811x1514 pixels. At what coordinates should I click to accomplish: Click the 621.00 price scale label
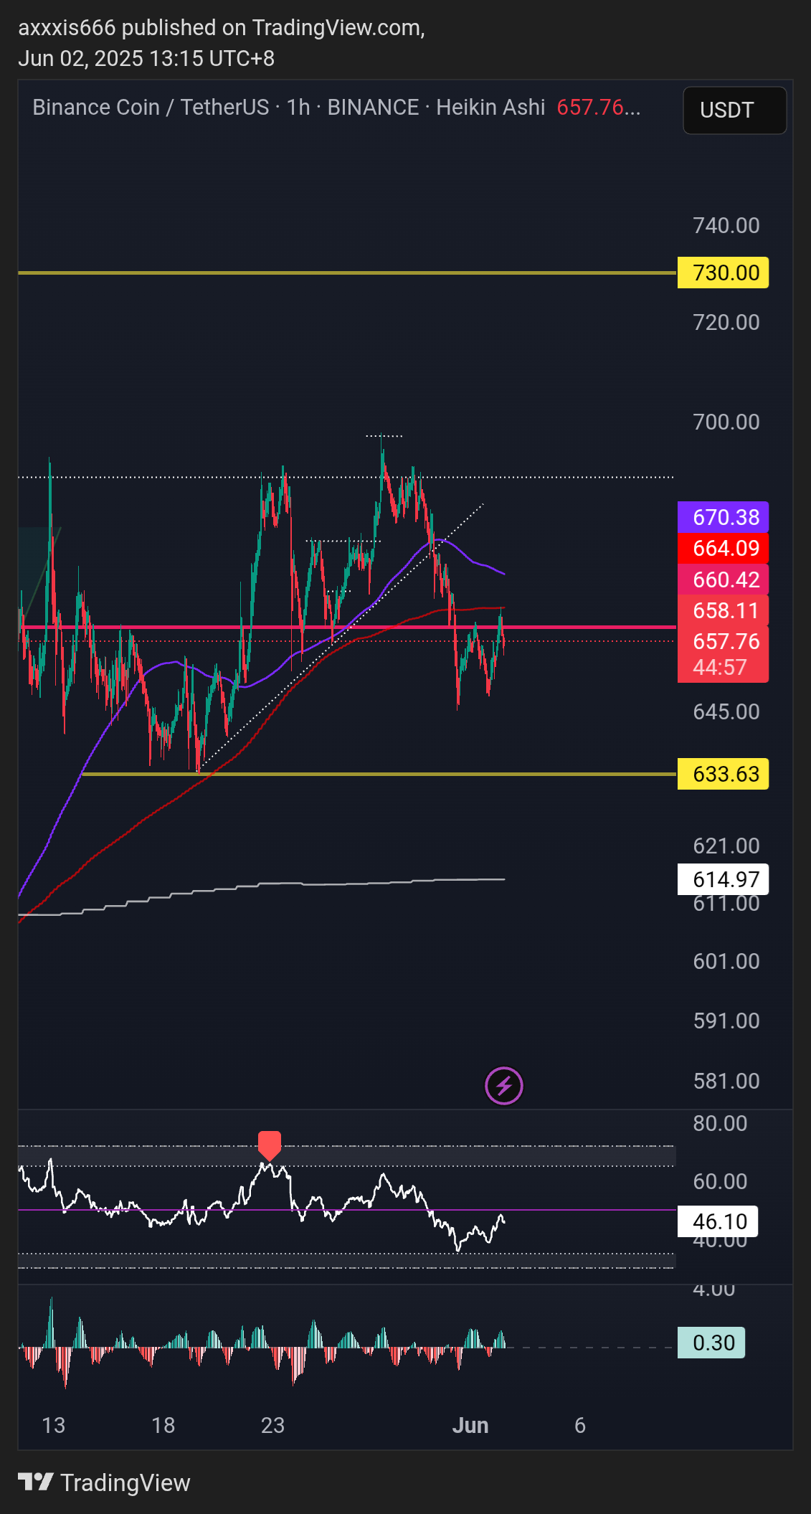pyautogui.click(x=726, y=846)
